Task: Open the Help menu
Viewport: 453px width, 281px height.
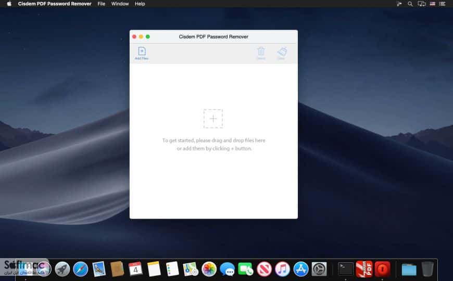Action: point(140,4)
